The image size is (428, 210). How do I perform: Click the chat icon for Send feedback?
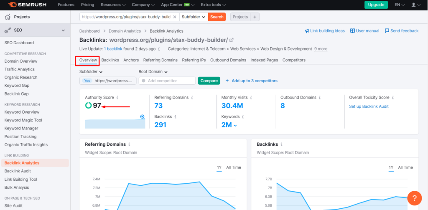[387, 31]
